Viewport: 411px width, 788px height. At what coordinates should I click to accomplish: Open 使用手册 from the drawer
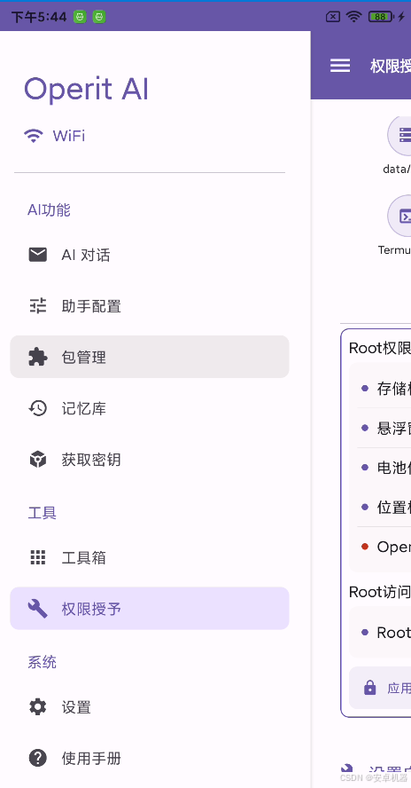point(150,758)
